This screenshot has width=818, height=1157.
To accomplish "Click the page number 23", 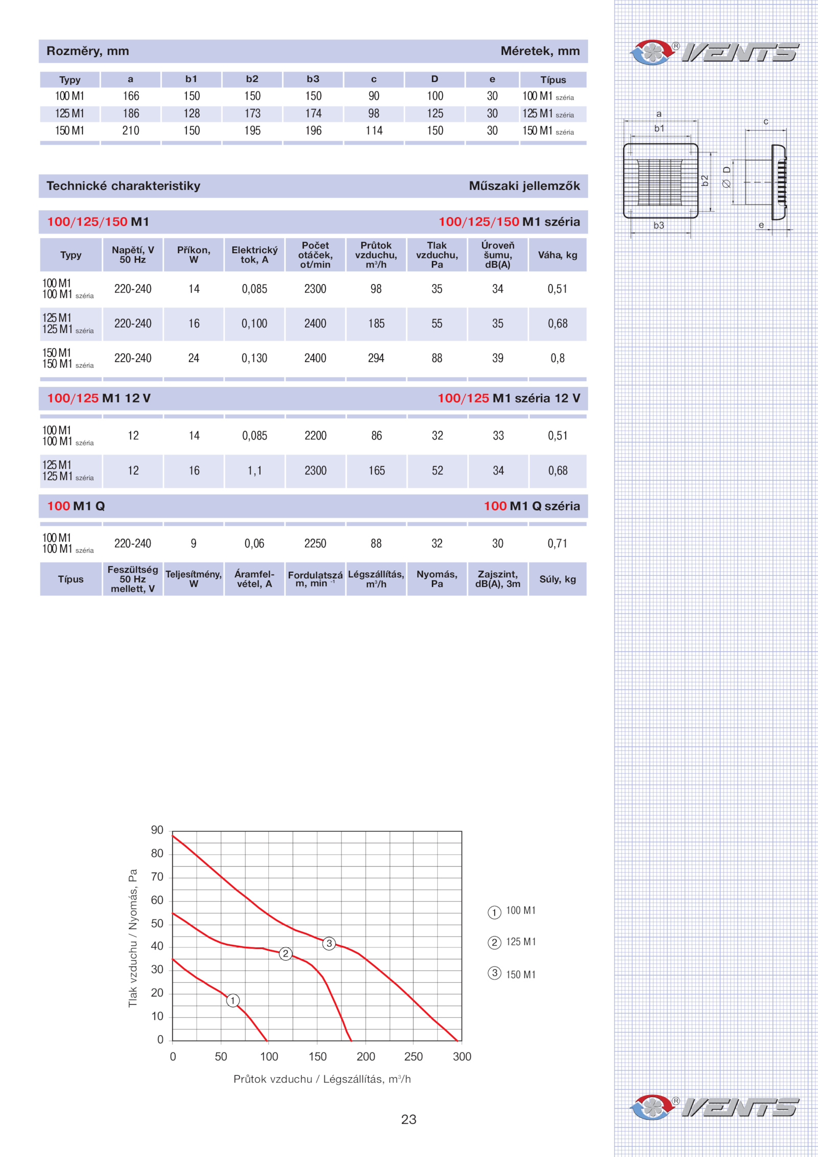I will 408,1119.
